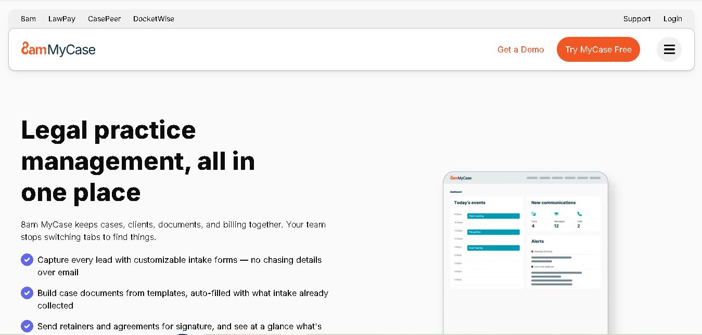The width and height of the screenshot is (702, 335).
Task: Click the 8am MyCase logo in dashboard preview
Action: coord(461,178)
